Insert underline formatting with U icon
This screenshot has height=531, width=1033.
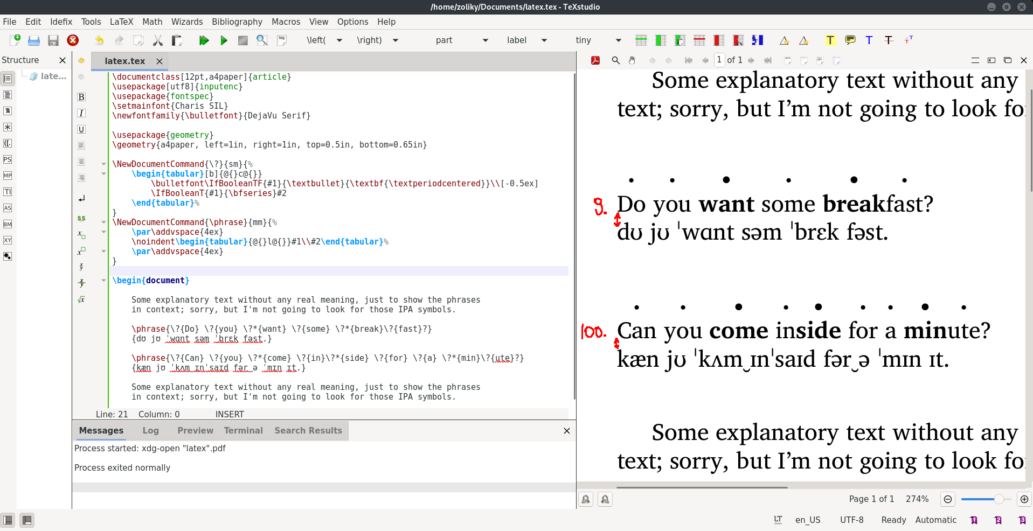(x=81, y=129)
